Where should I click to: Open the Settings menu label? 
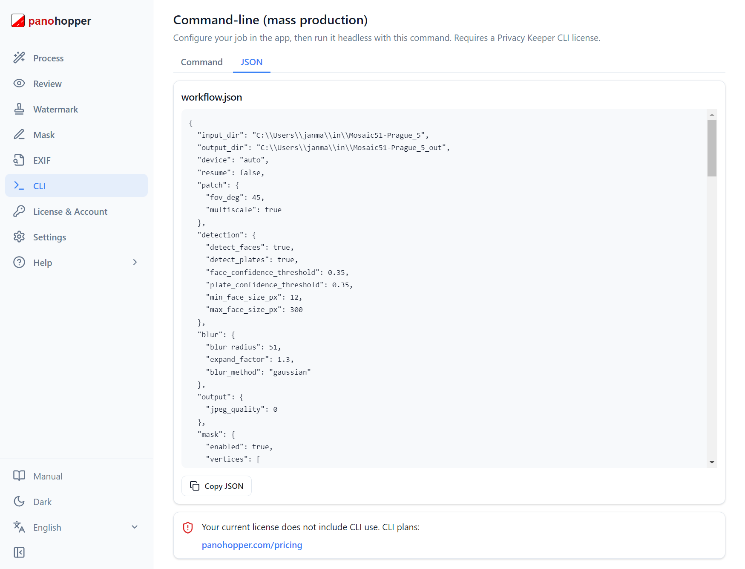50,237
